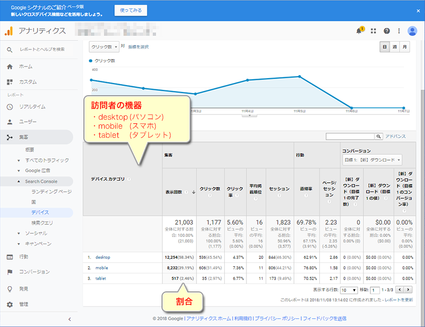Open the apps grid icon

pos(373,31)
